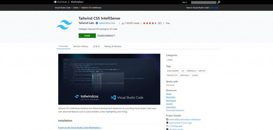Click Sign in
The width and height of the screenshot is (273, 130).
click(184, 2)
